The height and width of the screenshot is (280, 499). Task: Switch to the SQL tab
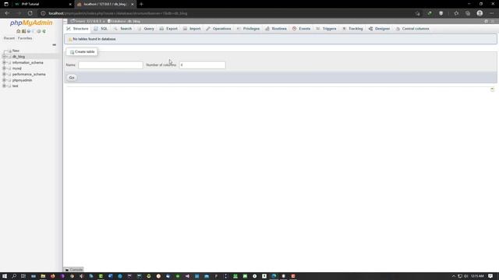click(x=101, y=29)
